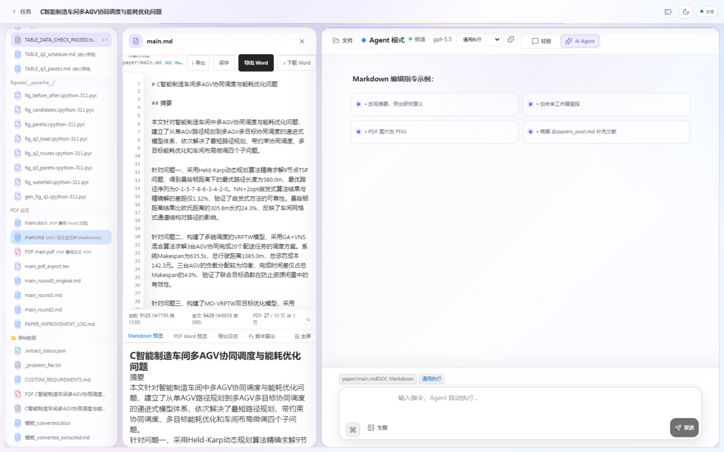
Task: Open TABLE_DATA_CHECK_PASSED.txt file
Action: pyautogui.click(x=60, y=40)
